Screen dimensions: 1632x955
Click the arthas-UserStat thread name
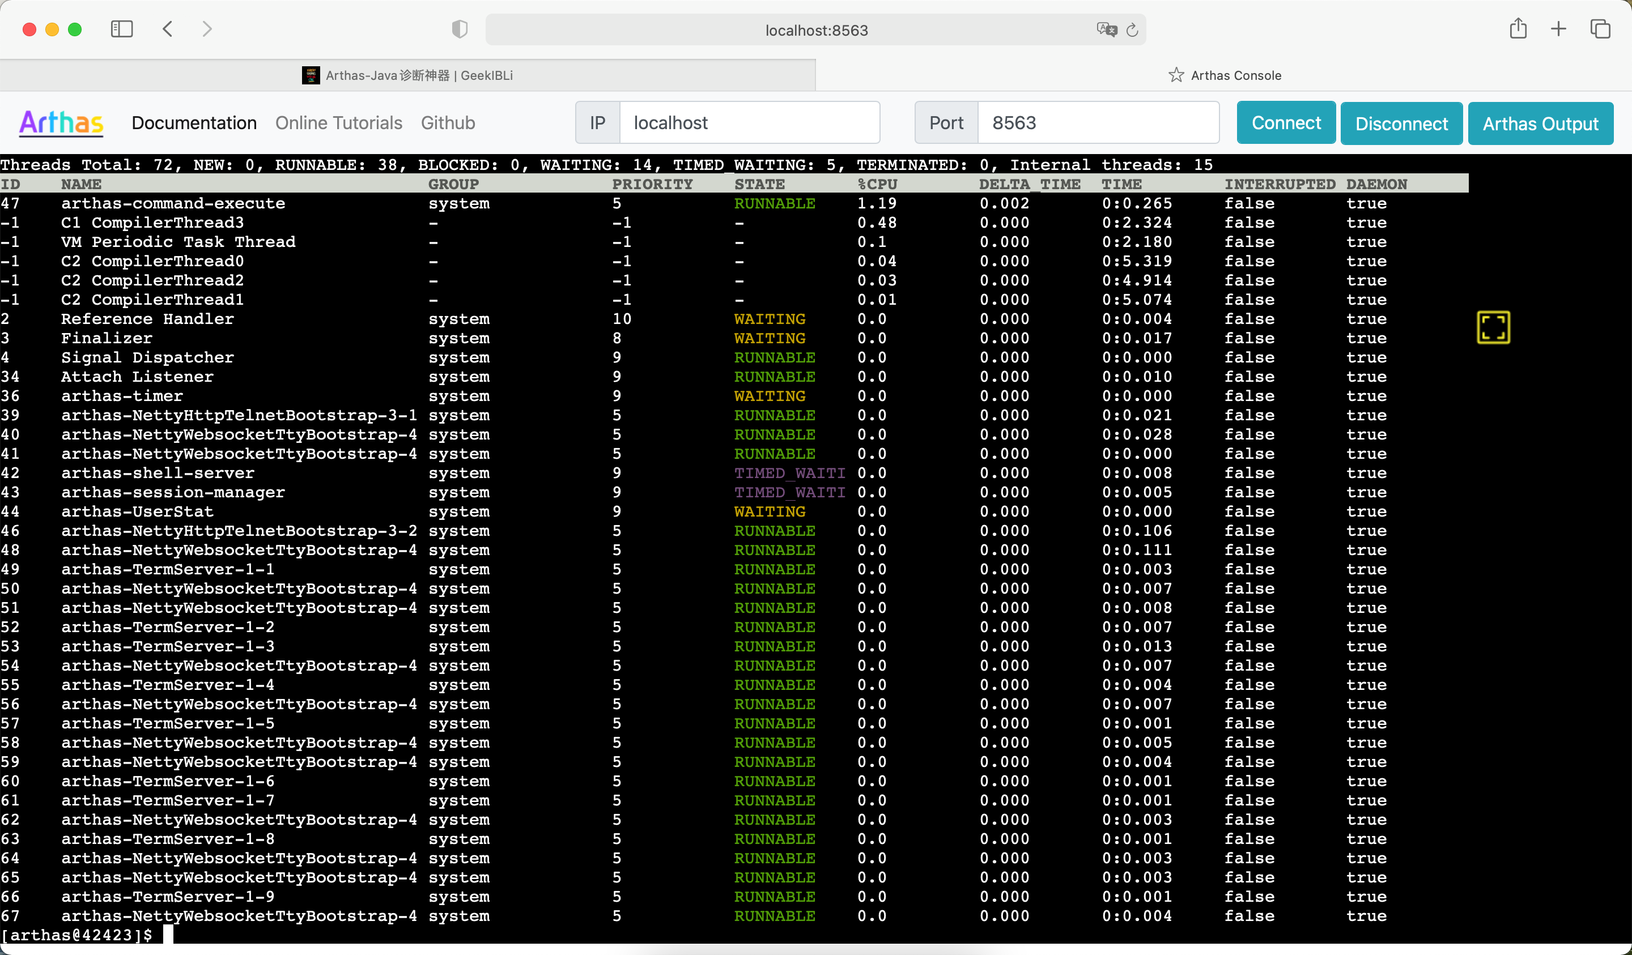pyautogui.click(x=137, y=511)
